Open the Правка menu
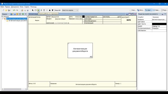 (8, 7)
